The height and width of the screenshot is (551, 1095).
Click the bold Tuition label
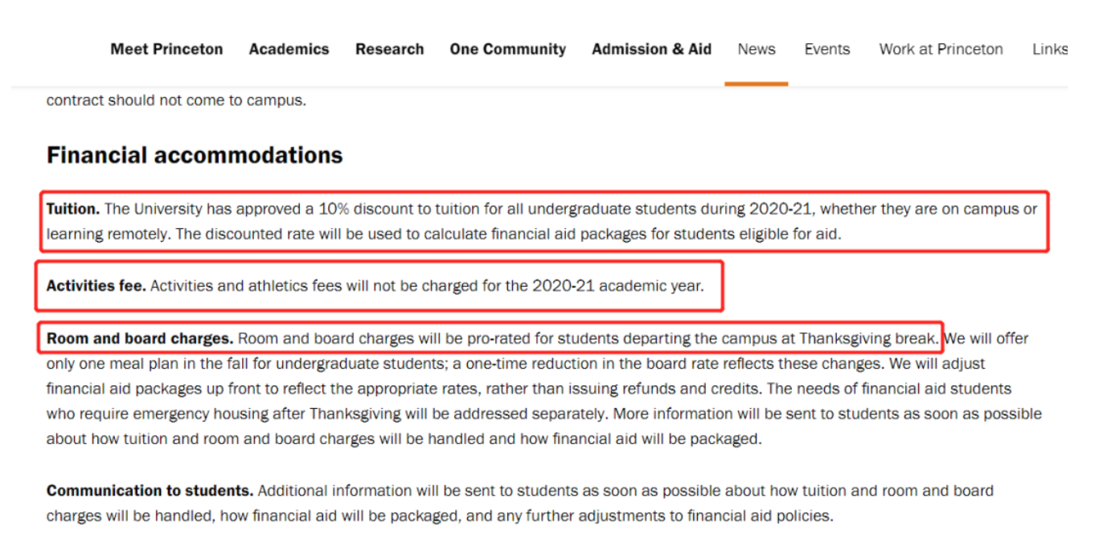(x=72, y=210)
